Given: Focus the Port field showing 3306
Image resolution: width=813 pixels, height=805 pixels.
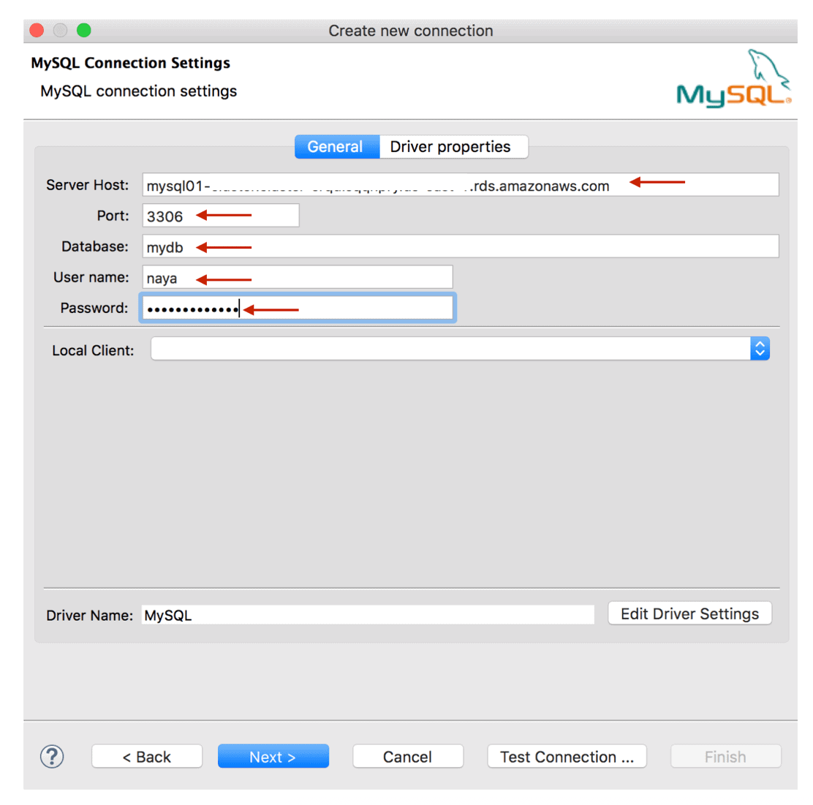Looking at the screenshot, I should pyautogui.click(x=221, y=216).
